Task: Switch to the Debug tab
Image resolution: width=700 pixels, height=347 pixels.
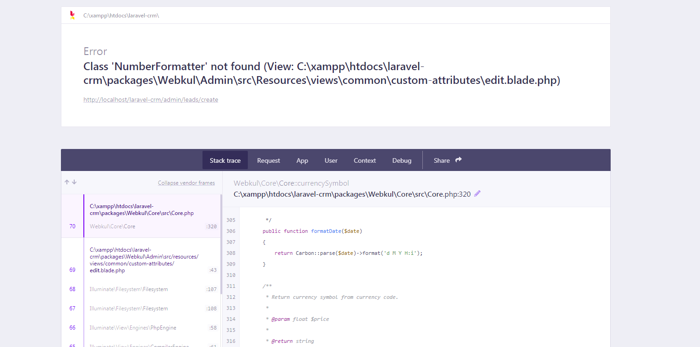Action: click(x=402, y=160)
